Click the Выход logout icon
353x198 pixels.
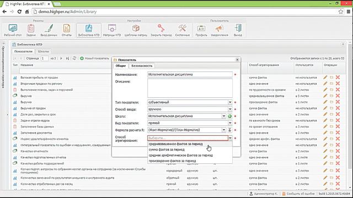238,30
